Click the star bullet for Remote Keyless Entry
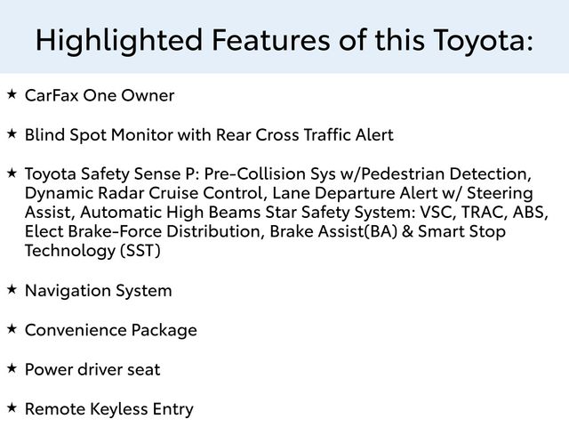 pos(11,407)
